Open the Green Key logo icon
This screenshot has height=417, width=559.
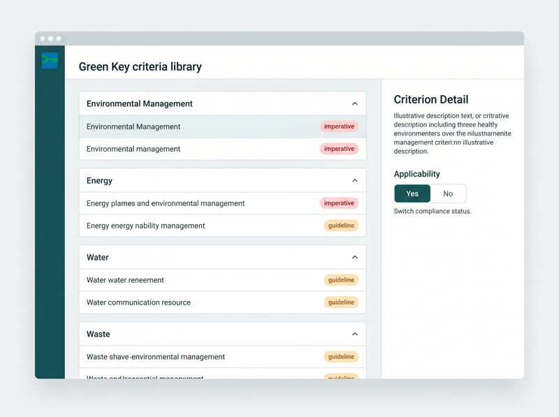(50, 60)
